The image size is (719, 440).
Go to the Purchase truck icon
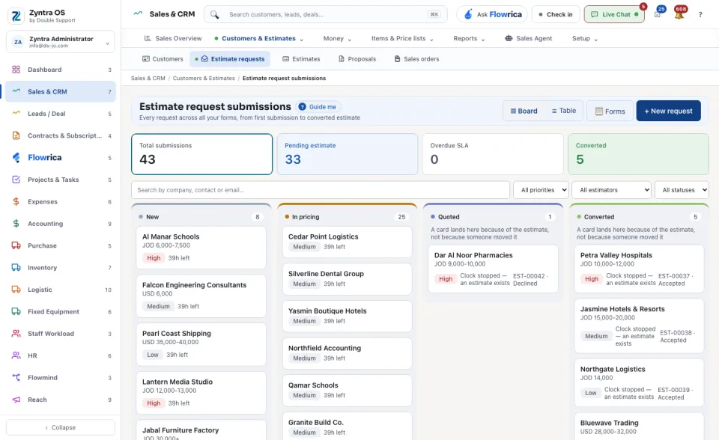[16, 245]
